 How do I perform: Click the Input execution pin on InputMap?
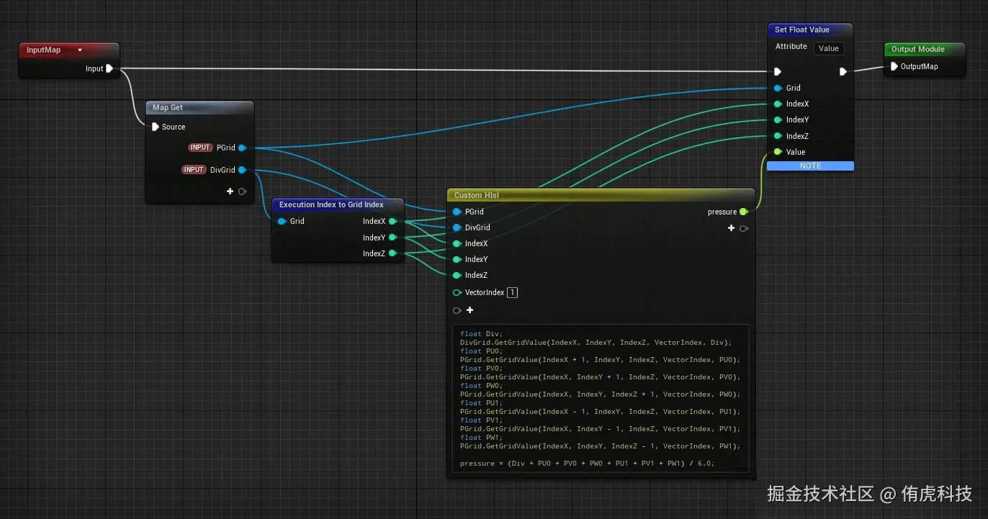pyautogui.click(x=109, y=68)
